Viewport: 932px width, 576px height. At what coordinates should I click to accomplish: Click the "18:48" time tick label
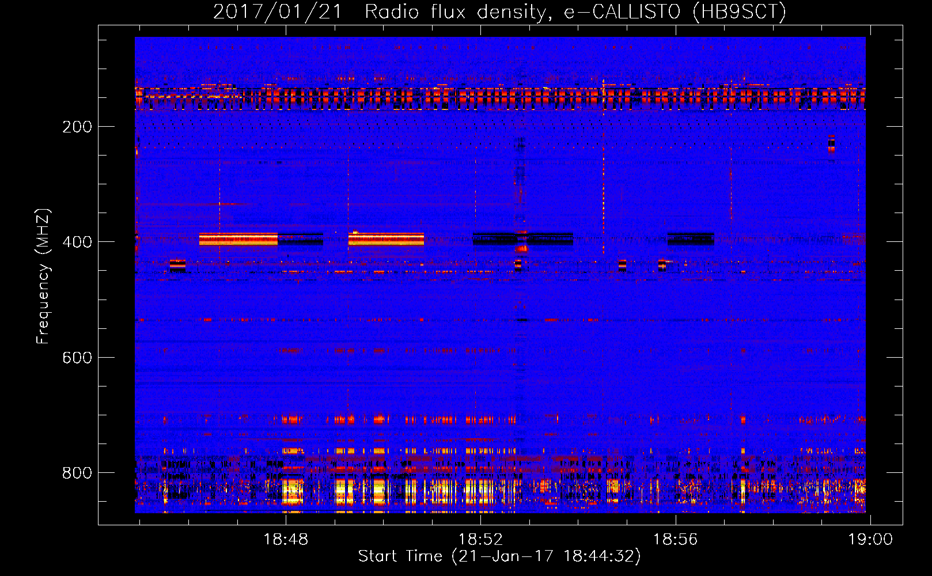pos(286,539)
